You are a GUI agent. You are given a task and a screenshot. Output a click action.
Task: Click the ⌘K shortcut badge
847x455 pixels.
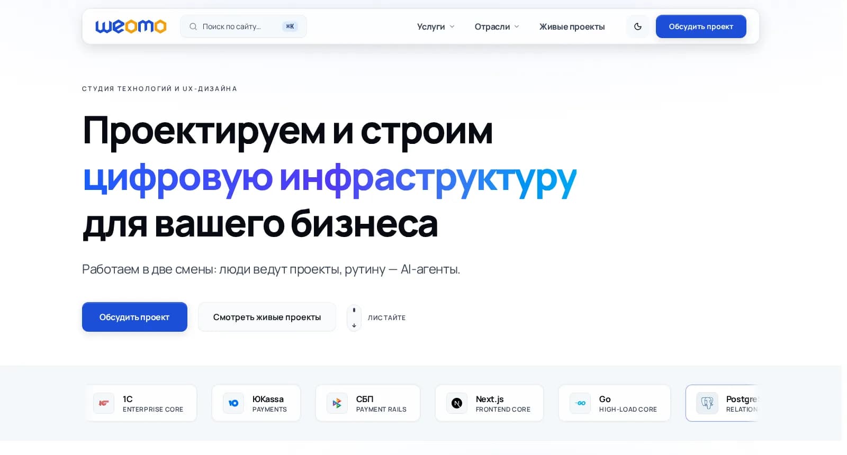coord(290,26)
